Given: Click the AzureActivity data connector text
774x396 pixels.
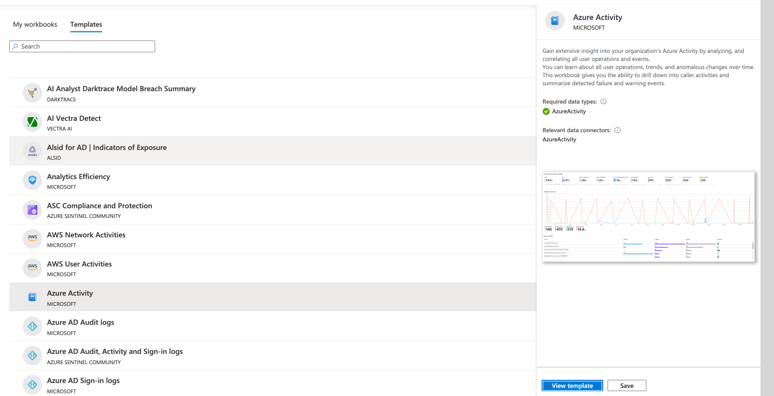Looking at the screenshot, I should 559,139.
